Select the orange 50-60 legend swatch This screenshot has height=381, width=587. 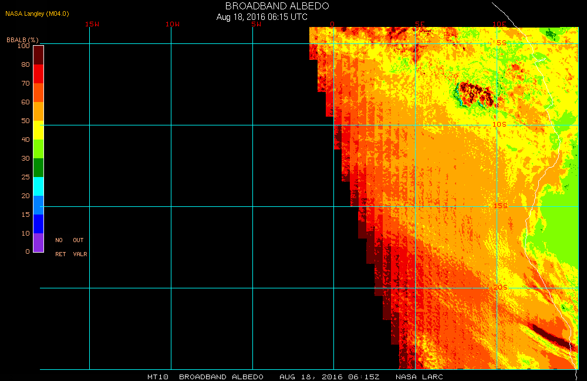coord(39,111)
